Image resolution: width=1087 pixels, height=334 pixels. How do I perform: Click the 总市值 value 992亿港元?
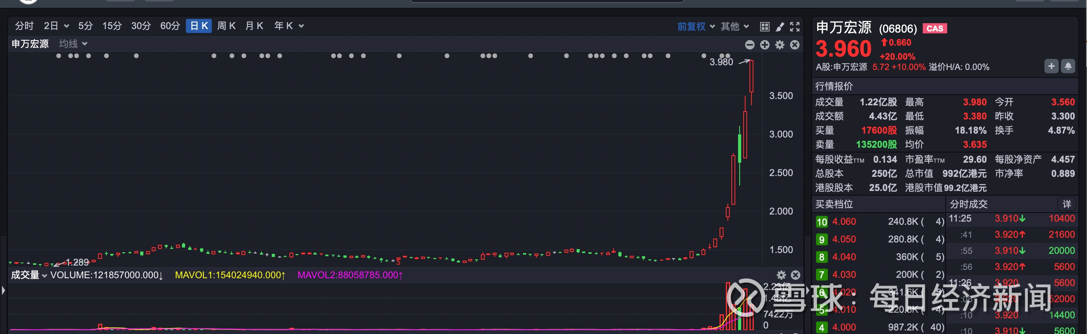pos(965,174)
